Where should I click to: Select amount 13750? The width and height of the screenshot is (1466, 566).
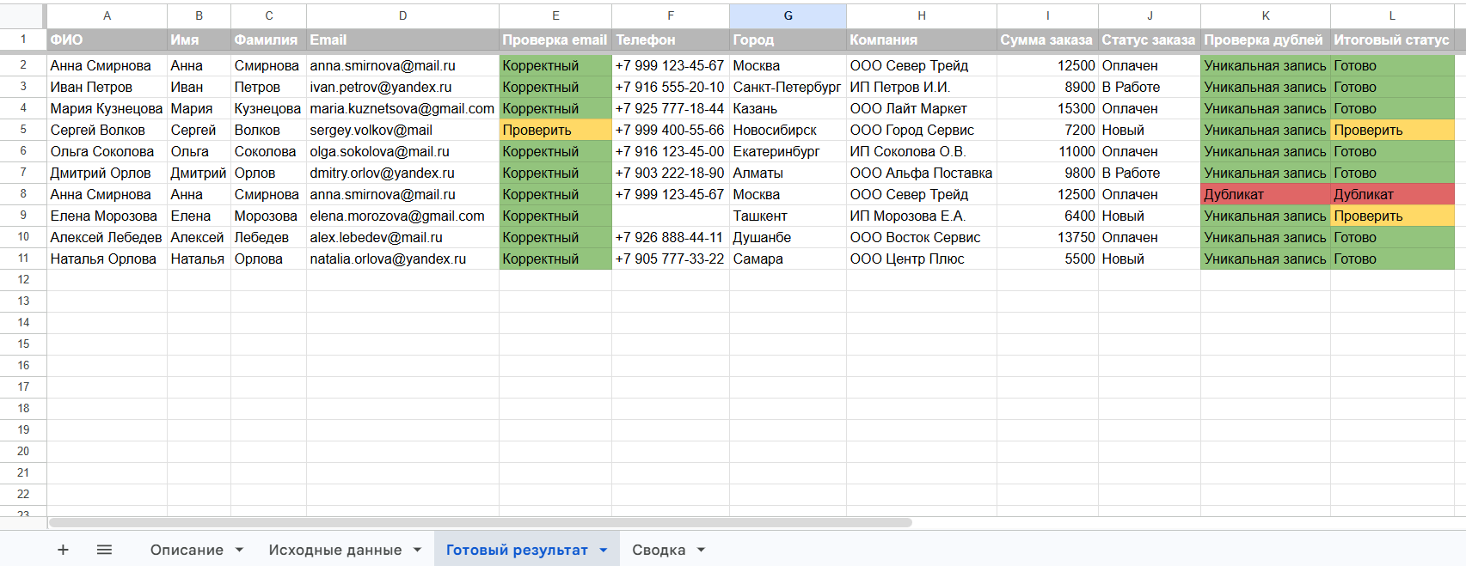click(1047, 237)
